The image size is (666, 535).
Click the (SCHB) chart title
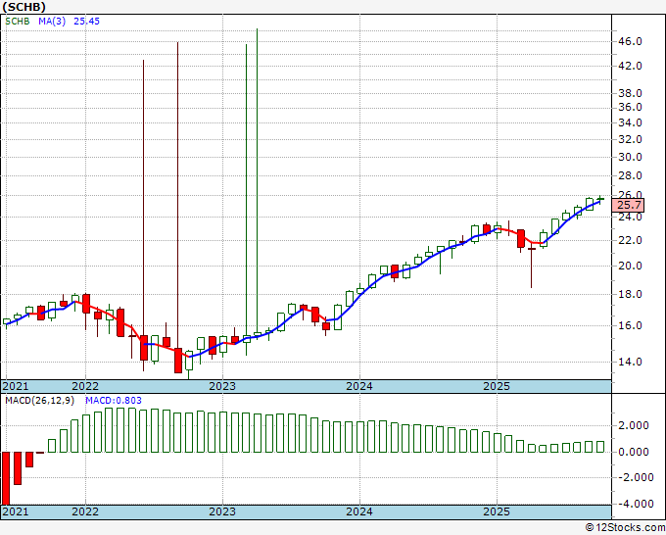click(24, 7)
